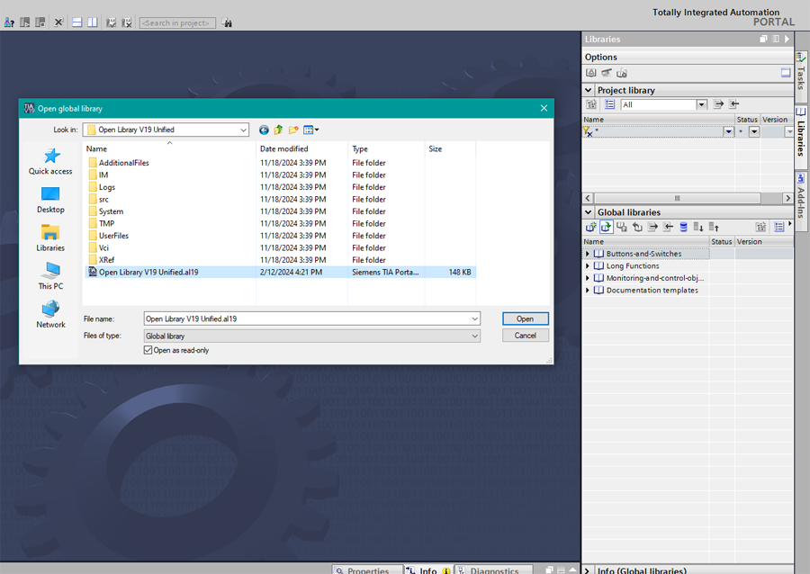Click the third Options icon with lock

click(x=622, y=73)
